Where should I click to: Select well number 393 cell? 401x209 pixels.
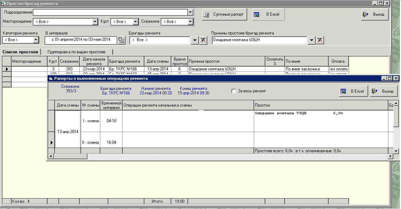[69, 69]
